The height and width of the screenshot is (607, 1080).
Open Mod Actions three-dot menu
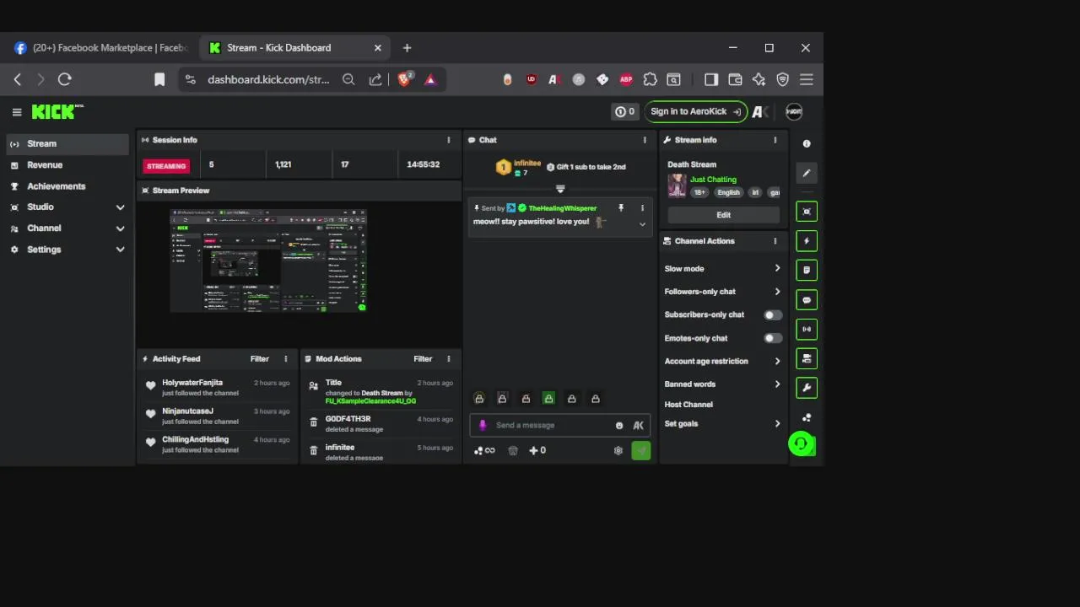point(448,359)
